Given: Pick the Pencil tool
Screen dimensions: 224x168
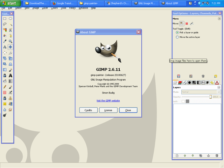Looking at the screenshot, I should coord(5,87).
